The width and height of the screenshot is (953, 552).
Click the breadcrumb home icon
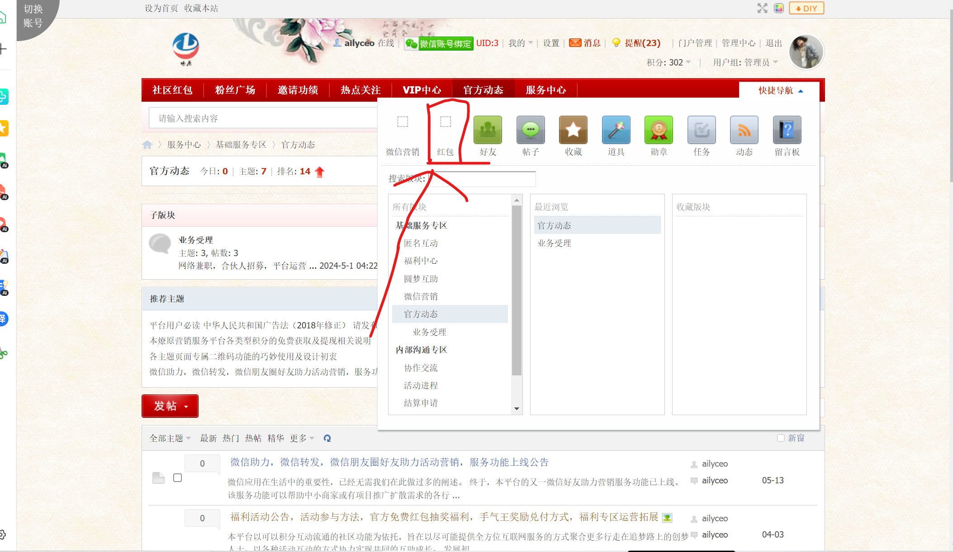point(147,145)
